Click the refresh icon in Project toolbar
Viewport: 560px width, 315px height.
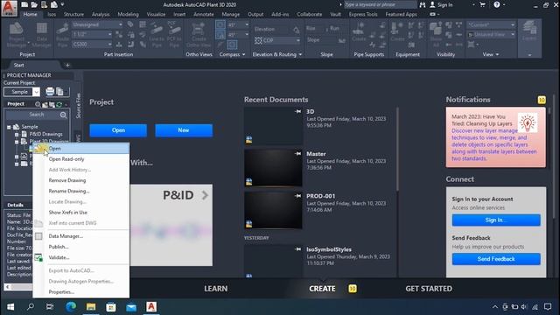point(59,104)
